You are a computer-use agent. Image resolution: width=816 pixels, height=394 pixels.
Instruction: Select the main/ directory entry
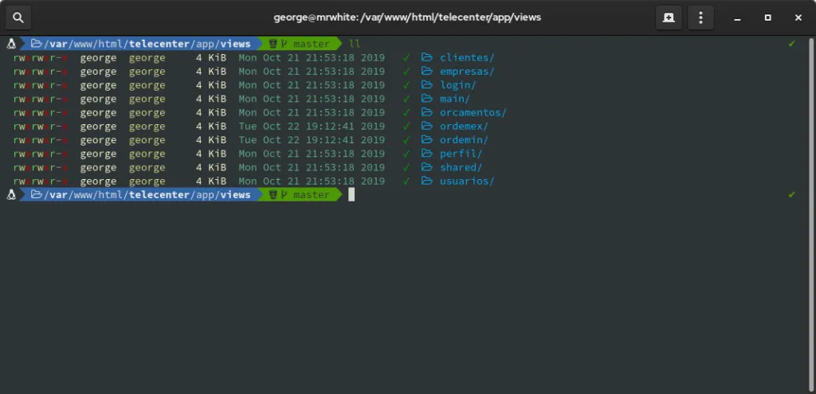tap(455, 99)
